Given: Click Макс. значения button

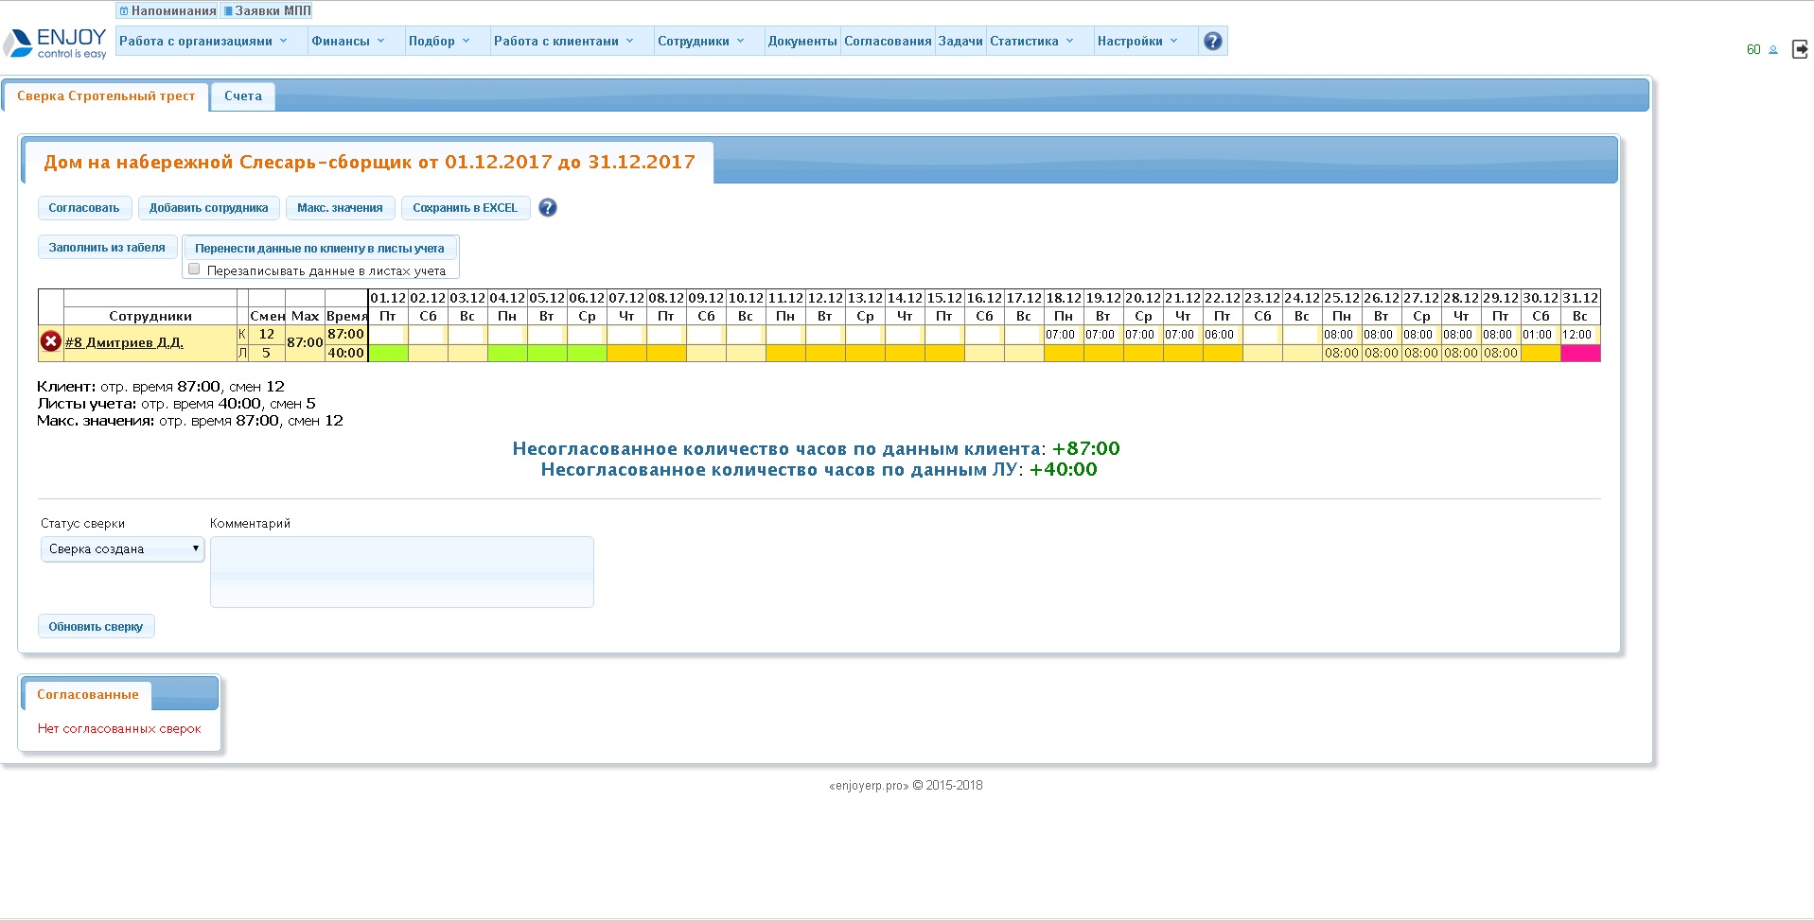Looking at the screenshot, I should (x=340, y=208).
